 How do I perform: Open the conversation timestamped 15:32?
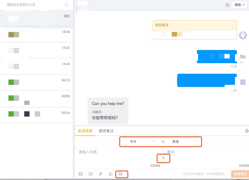pyautogui.click(x=36, y=50)
